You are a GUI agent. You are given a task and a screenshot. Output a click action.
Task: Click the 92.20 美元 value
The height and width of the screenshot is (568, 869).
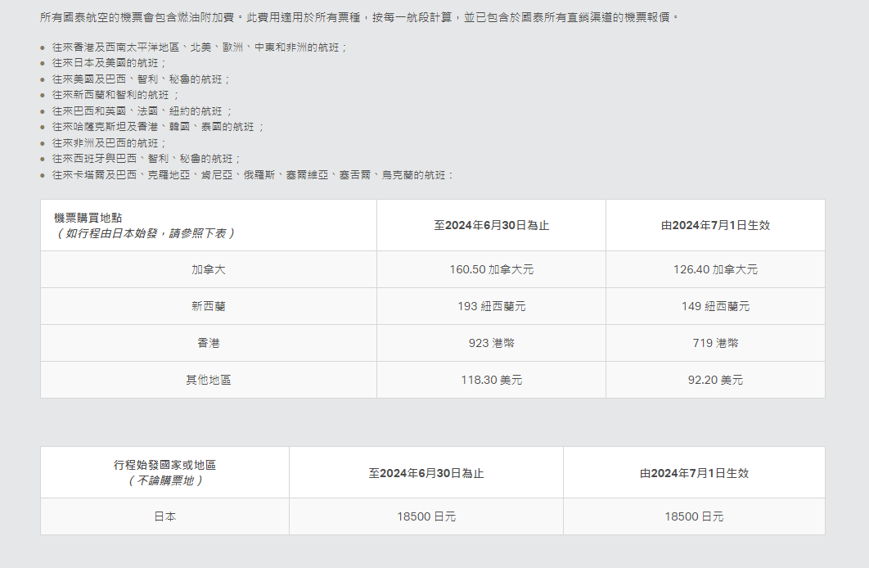coord(715,380)
